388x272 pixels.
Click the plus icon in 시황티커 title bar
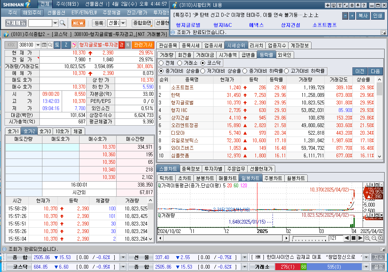pyautogui.click(x=327, y=5)
